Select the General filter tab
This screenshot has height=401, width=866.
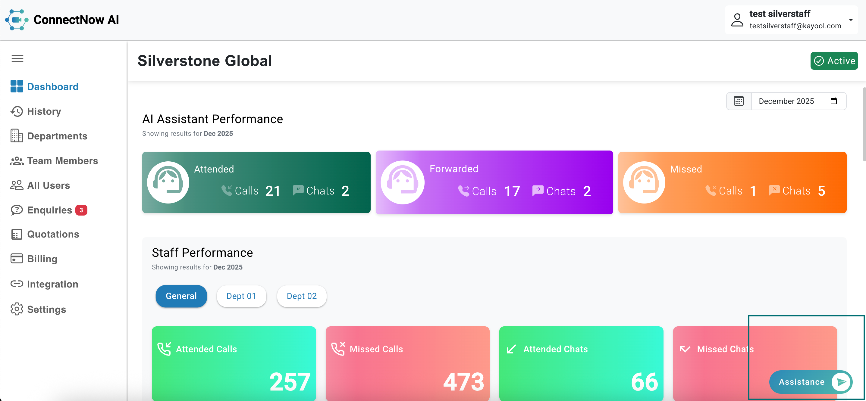181,296
